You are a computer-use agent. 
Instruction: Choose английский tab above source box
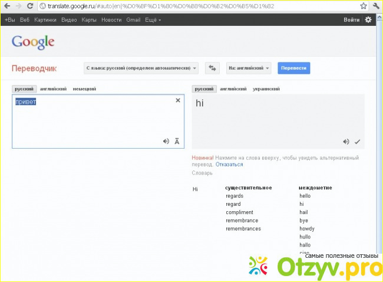53,88
